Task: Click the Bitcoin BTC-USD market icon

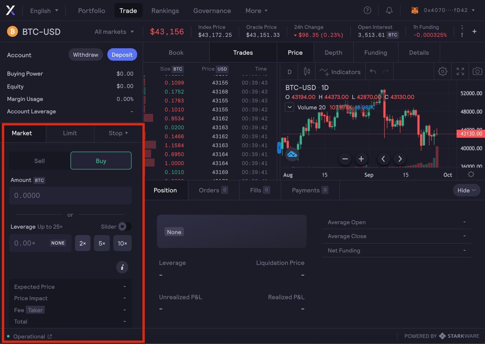Action: tap(13, 31)
